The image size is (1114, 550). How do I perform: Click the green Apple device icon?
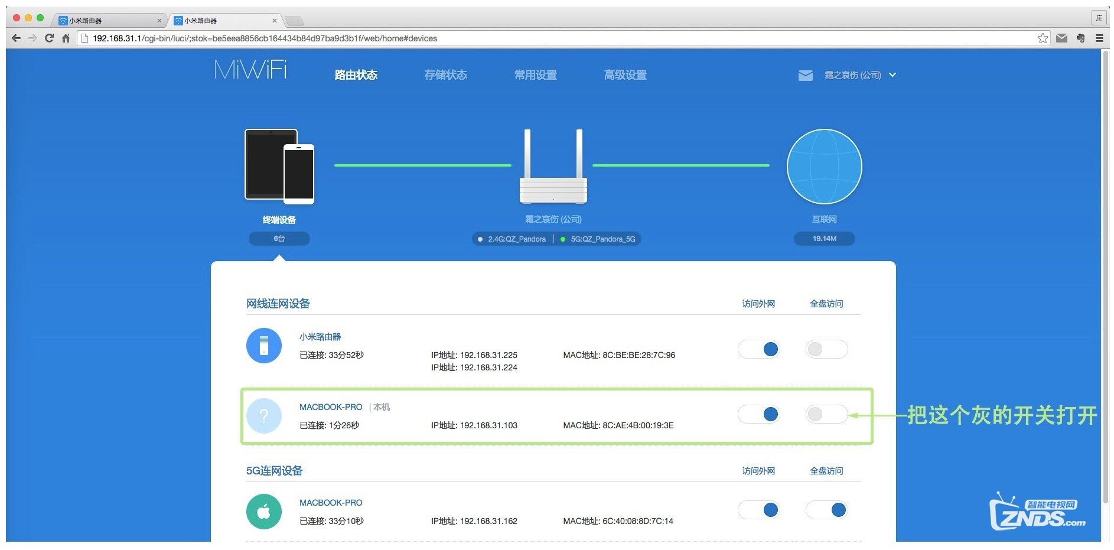click(x=263, y=512)
